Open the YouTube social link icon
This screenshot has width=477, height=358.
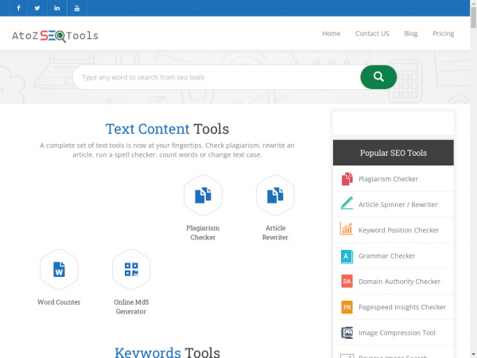77,8
